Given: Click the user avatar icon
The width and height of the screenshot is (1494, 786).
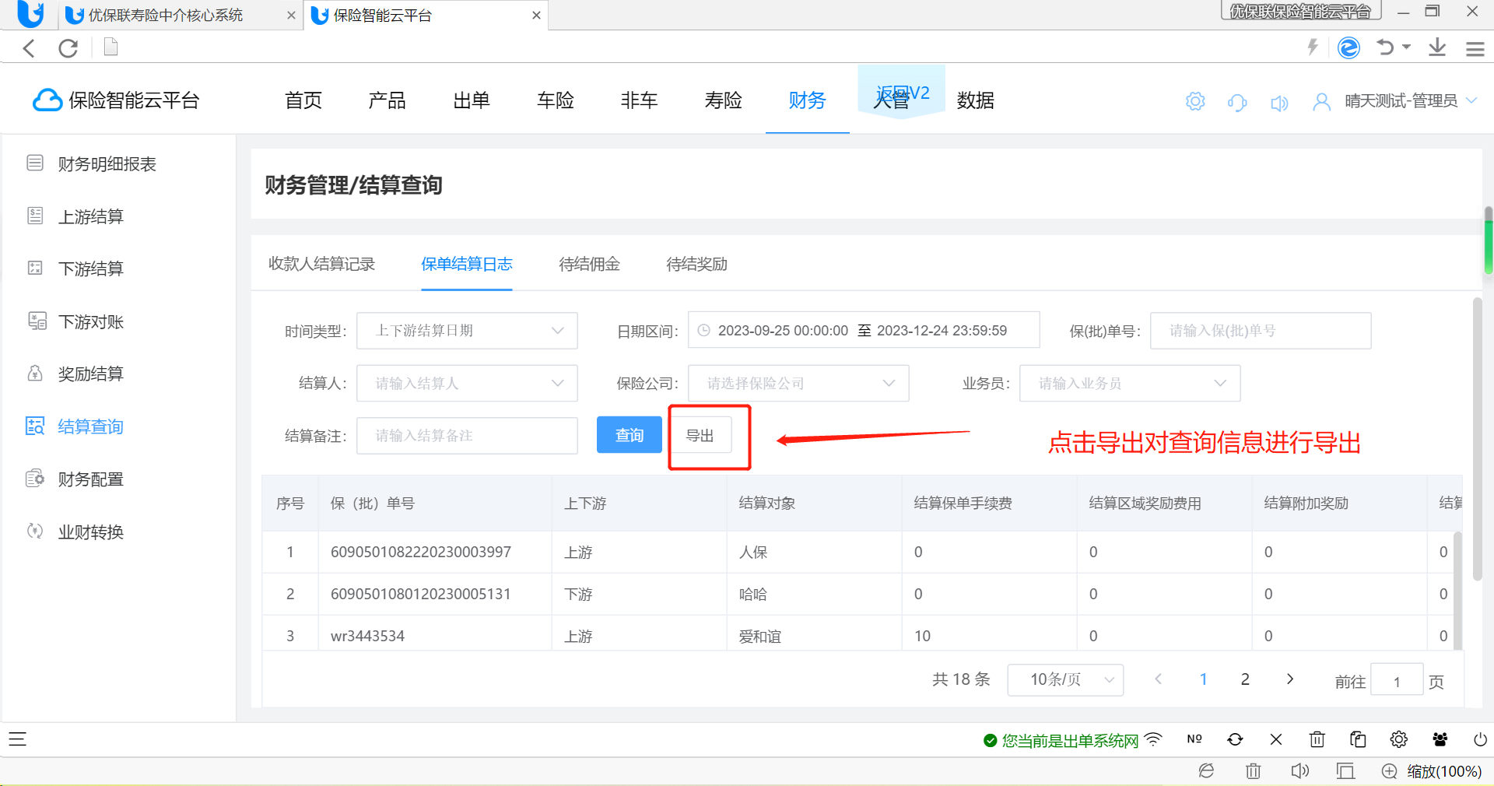Looking at the screenshot, I should (1321, 102).
